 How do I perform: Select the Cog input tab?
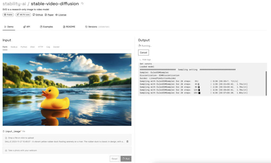click(x=48, y=47)
